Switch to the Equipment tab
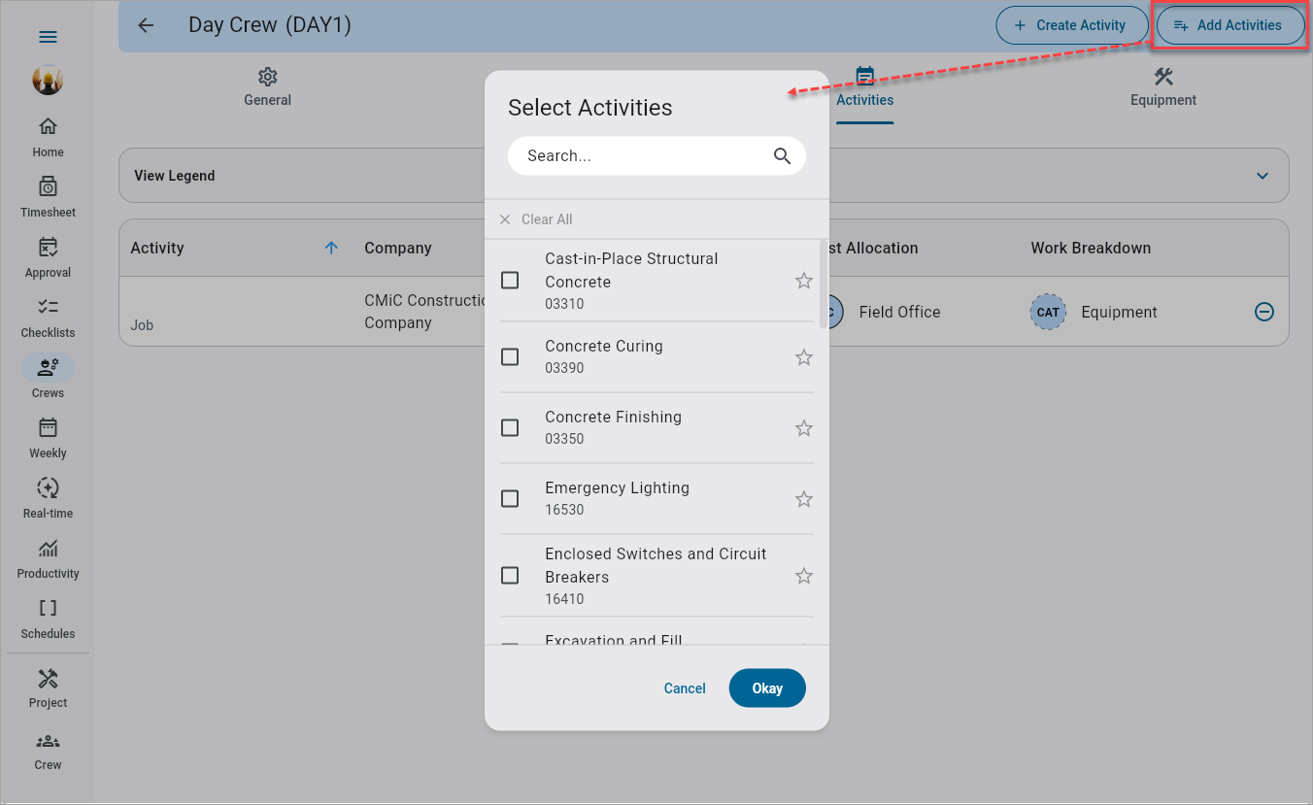The width and height of the screenshot is (1313, 805). click(1163, 87)
